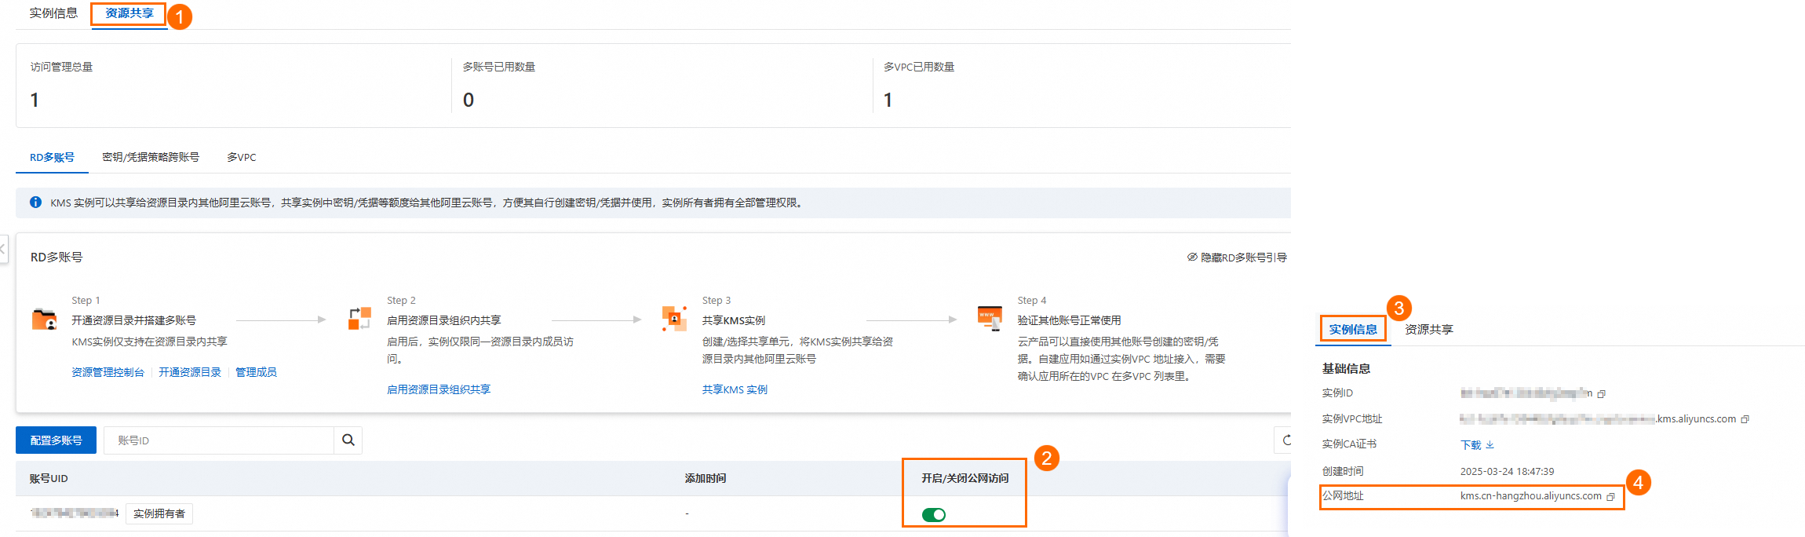1805x537 pixels.
Task: Click the 多VPC已用数量 statistic
Action: point(919,85)
